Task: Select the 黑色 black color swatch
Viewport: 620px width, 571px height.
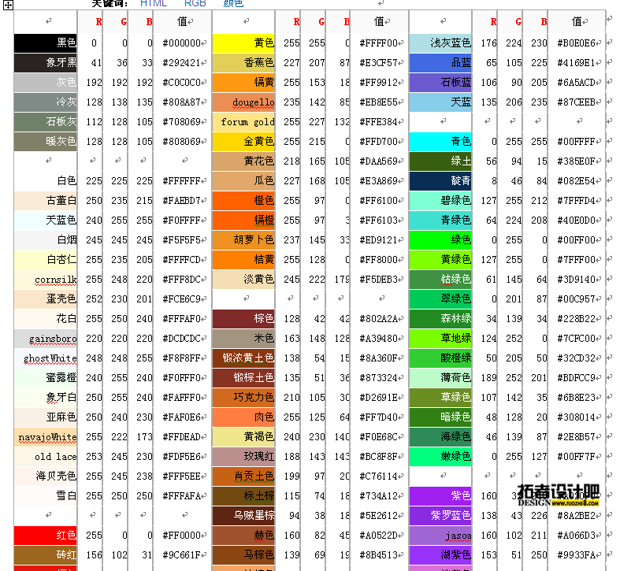Action: pos(46,43)
